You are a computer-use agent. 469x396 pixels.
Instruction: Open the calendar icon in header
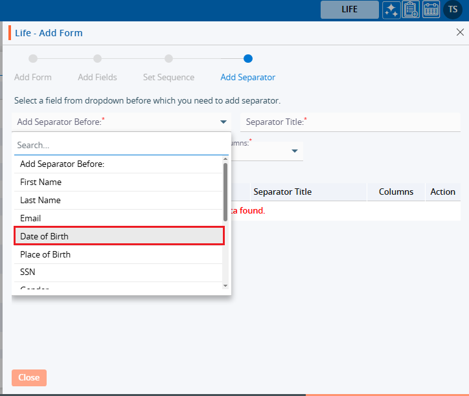pyautogui.click(x=431, y=10)
